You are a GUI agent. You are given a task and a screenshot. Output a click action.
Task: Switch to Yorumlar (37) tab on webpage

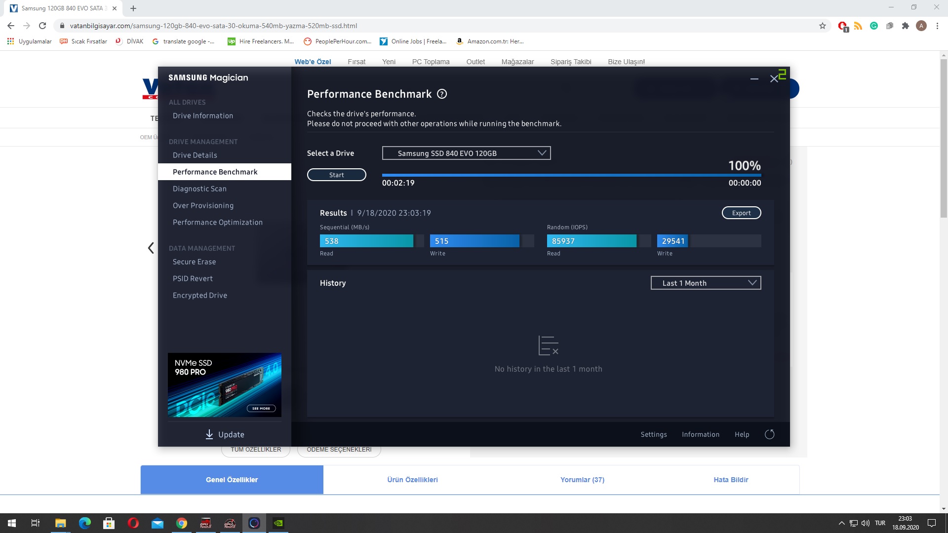coord(582,480)
